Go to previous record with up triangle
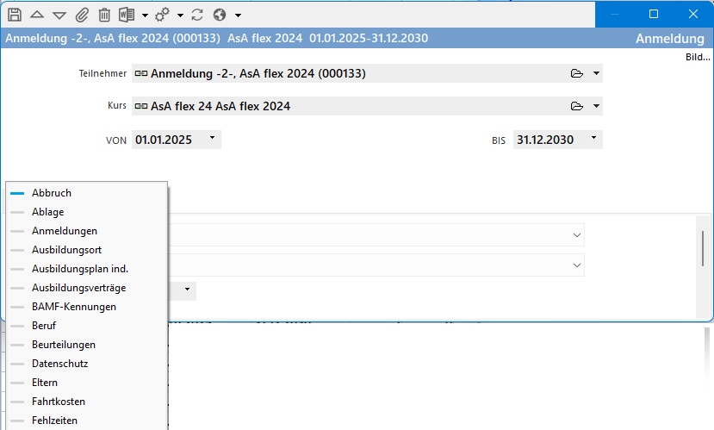The height and width of the screenshot is (430, 714). pyautogui.click(x=37, y=15)
